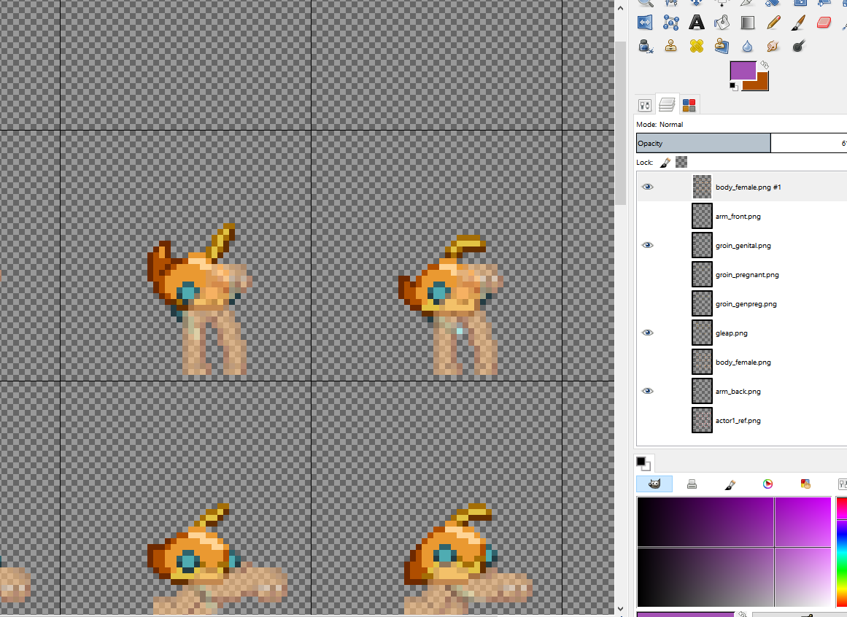
Task: Swap foreground and background colors arrow
Action: pyautogui.click(x=765, y=65)
